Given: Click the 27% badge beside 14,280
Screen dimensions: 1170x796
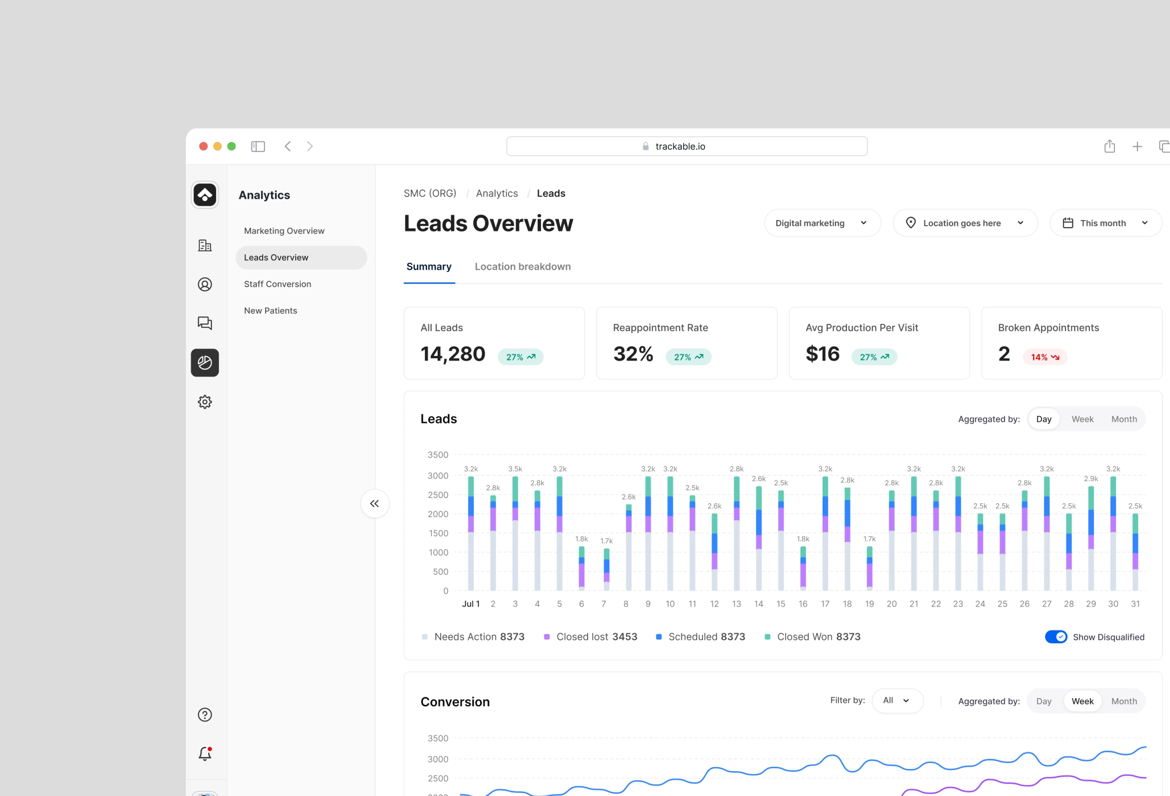Looking at the screenshot, I should 520,357.
